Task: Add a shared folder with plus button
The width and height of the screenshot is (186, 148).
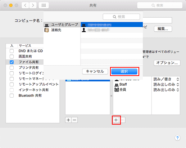Action: pyautogui.click(x=68, y=120)
